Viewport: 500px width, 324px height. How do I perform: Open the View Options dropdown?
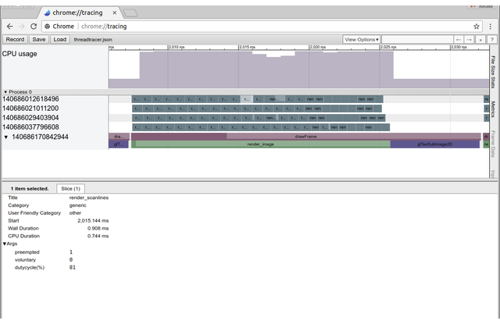tap(361, 40)
